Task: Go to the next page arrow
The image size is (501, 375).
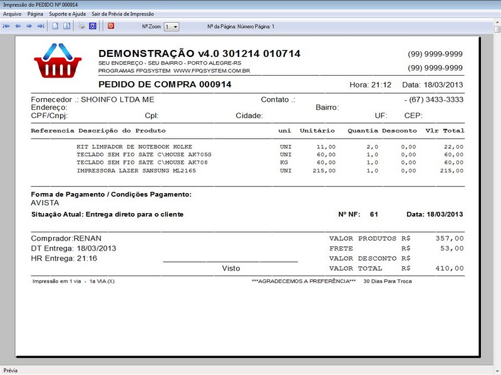Action: (x=29, y=26)
